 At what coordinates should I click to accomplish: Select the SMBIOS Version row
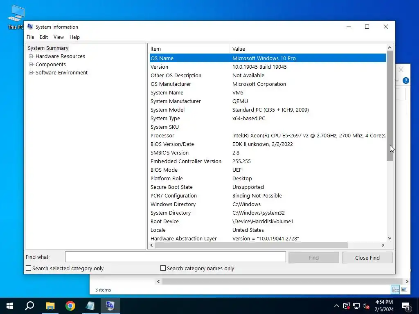click(x=268, y=153)
